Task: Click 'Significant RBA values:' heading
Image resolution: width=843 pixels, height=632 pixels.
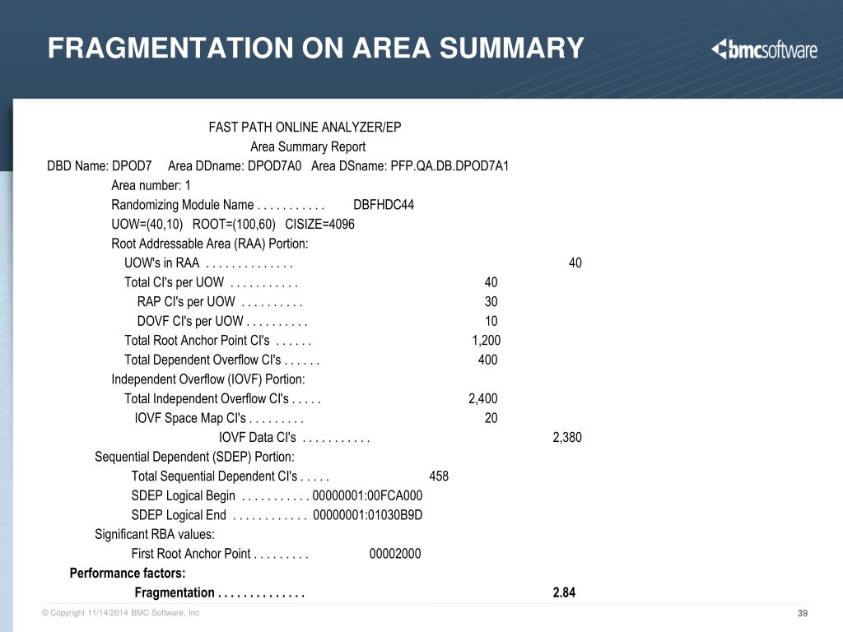Action: [154, 534]
